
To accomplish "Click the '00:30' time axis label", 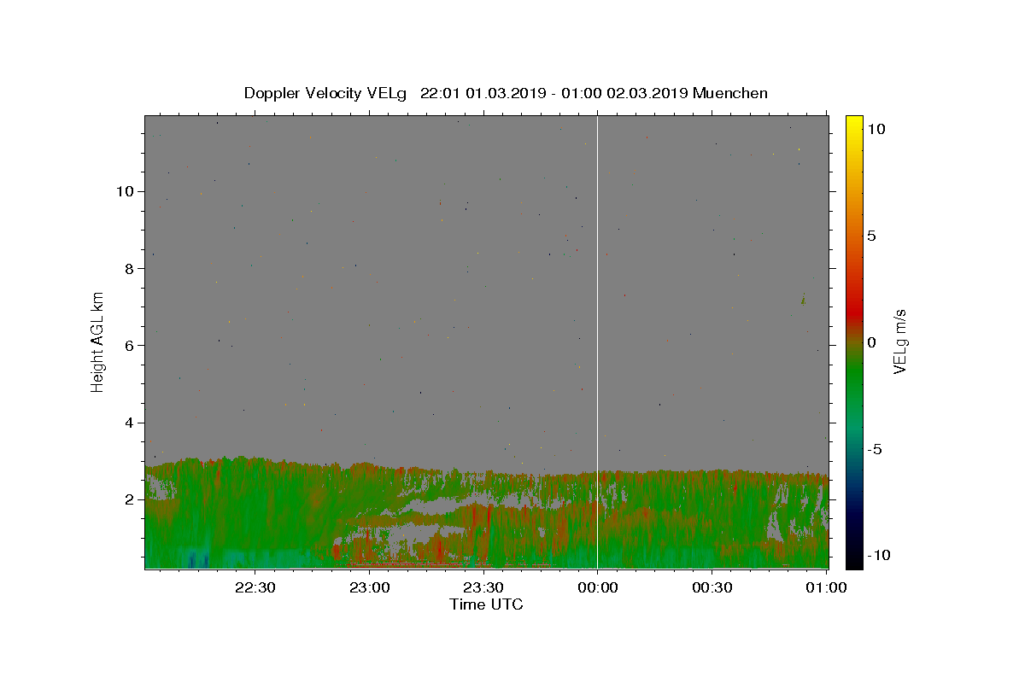I will tap(712, 587).
